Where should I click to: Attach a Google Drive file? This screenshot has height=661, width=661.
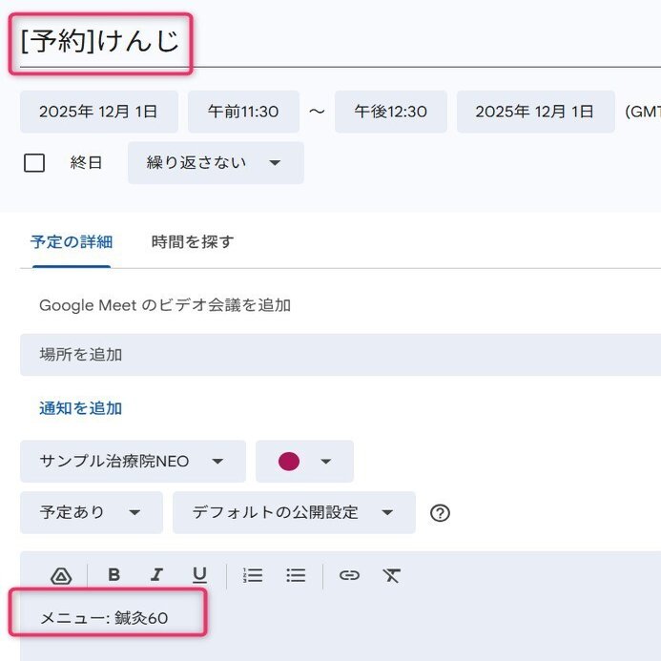(x=61, y=575)
